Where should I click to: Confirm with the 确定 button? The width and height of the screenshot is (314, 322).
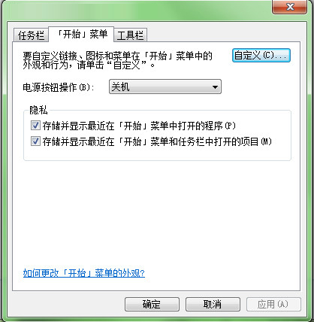(x=152, y=305)
